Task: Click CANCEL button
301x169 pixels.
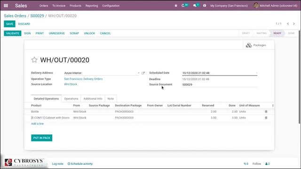Action: 105,33
